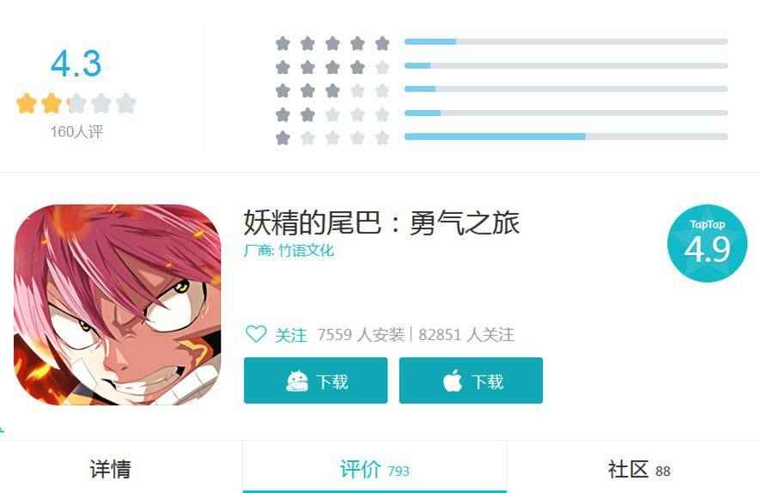The width and height of the screenshot is (760, 493).
Task: Open the 厂商 竹语文化 developer link
Action: [289, 251]
